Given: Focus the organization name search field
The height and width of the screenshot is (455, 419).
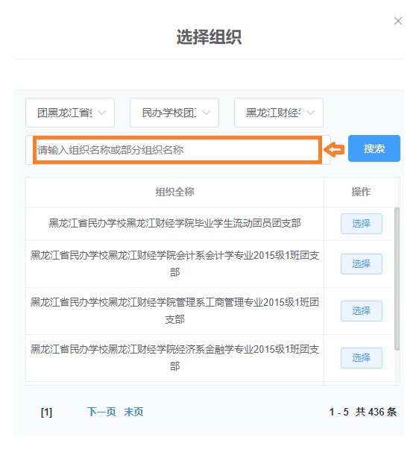Looking at the screenshot, I should 177,150.
